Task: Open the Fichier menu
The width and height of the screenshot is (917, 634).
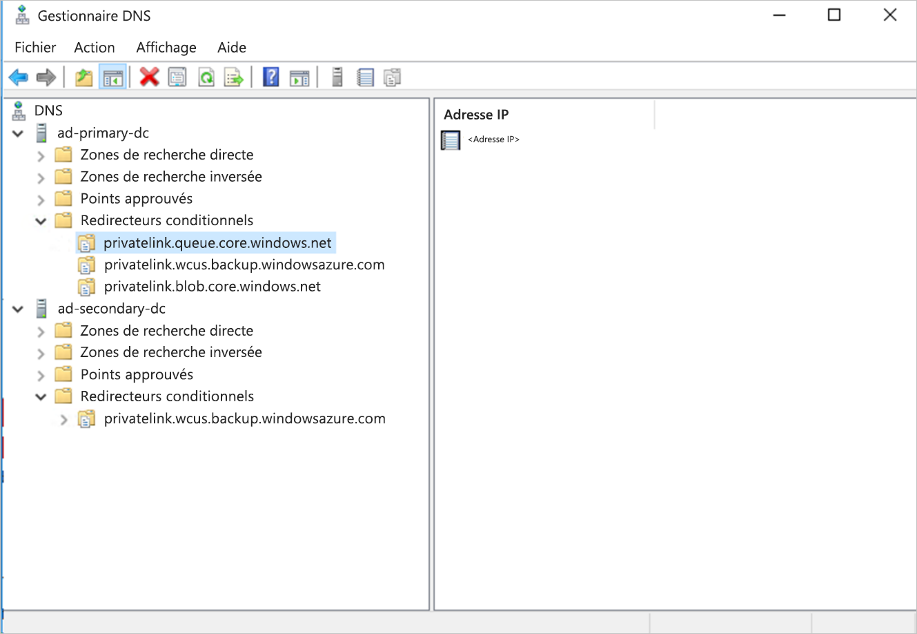Action: 35,47
